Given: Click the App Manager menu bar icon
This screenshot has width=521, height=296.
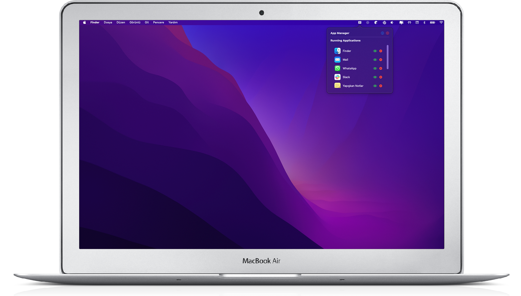Looking at the screenshot, I should click(x=360, y=23).
